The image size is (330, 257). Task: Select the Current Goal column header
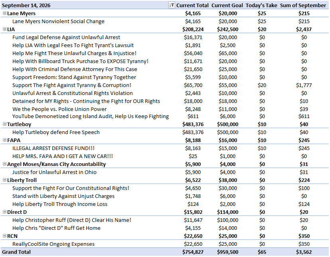pos(227,5)
